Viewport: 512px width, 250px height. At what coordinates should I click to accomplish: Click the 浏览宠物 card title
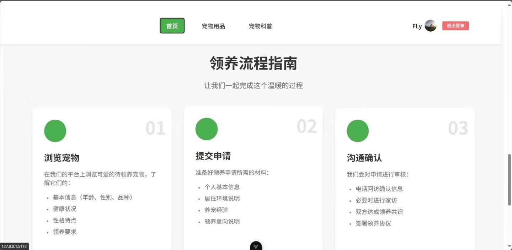[62, 158]
